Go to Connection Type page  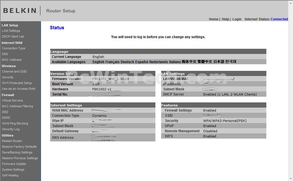[14, 48]
